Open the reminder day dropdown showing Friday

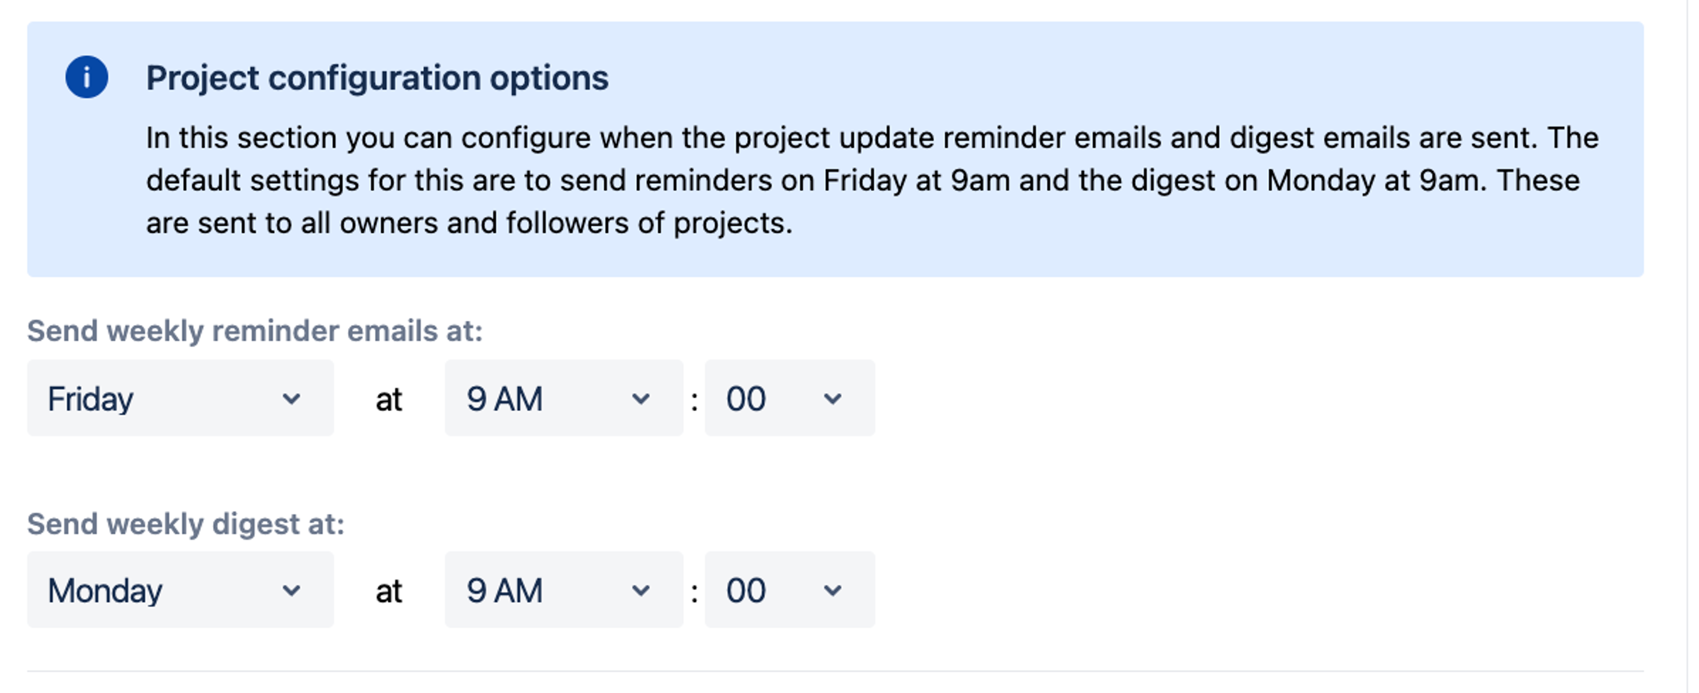(x=179, y=398)
